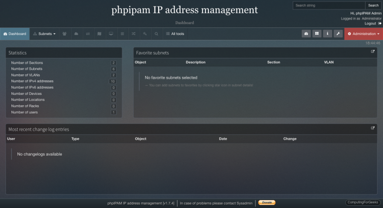Click the Description column header
The width and height of the screenshot is (383, 208).
[x=195, y=62]
